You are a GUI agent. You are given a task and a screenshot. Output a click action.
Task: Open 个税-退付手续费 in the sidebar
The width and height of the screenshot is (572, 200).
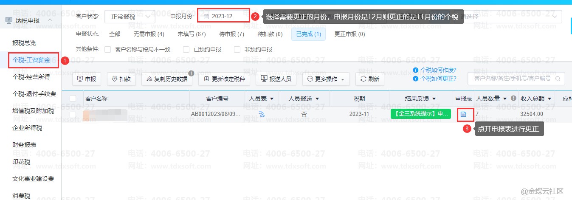34,94
